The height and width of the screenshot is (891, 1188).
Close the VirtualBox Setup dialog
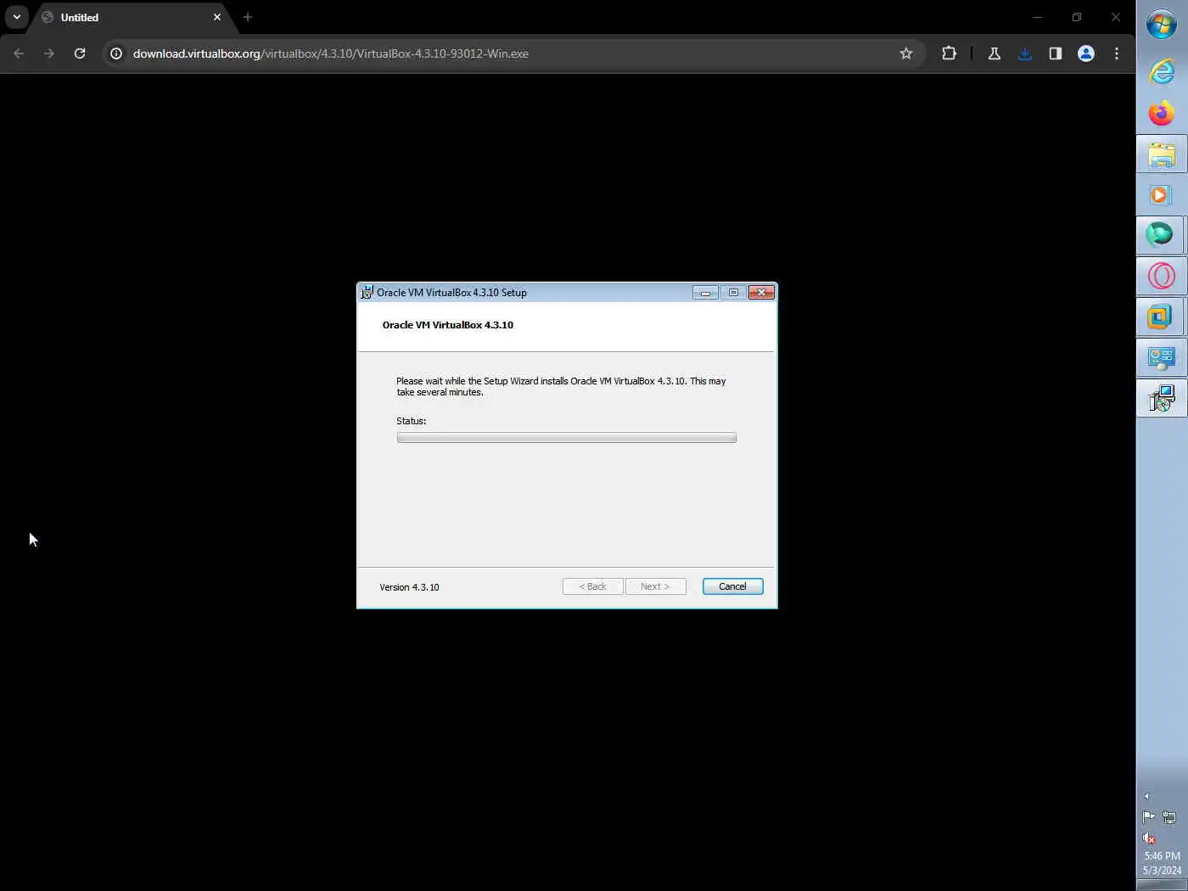coord(762,293)
